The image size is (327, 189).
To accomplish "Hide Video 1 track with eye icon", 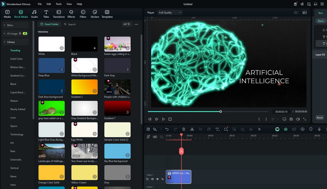I will click(157, 179).
